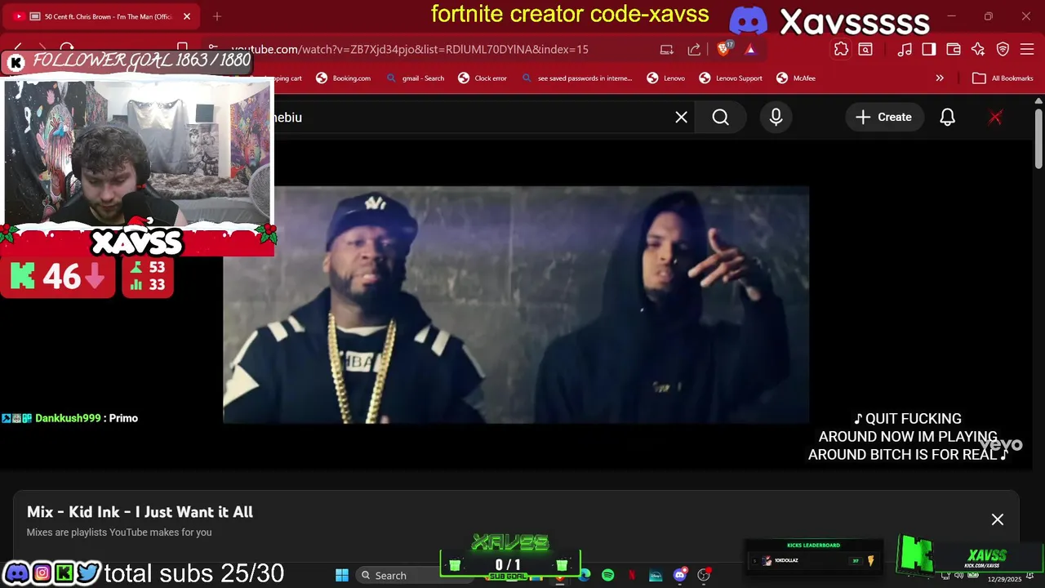
Task: Open the media control music note icon
Action: [905, 49]
